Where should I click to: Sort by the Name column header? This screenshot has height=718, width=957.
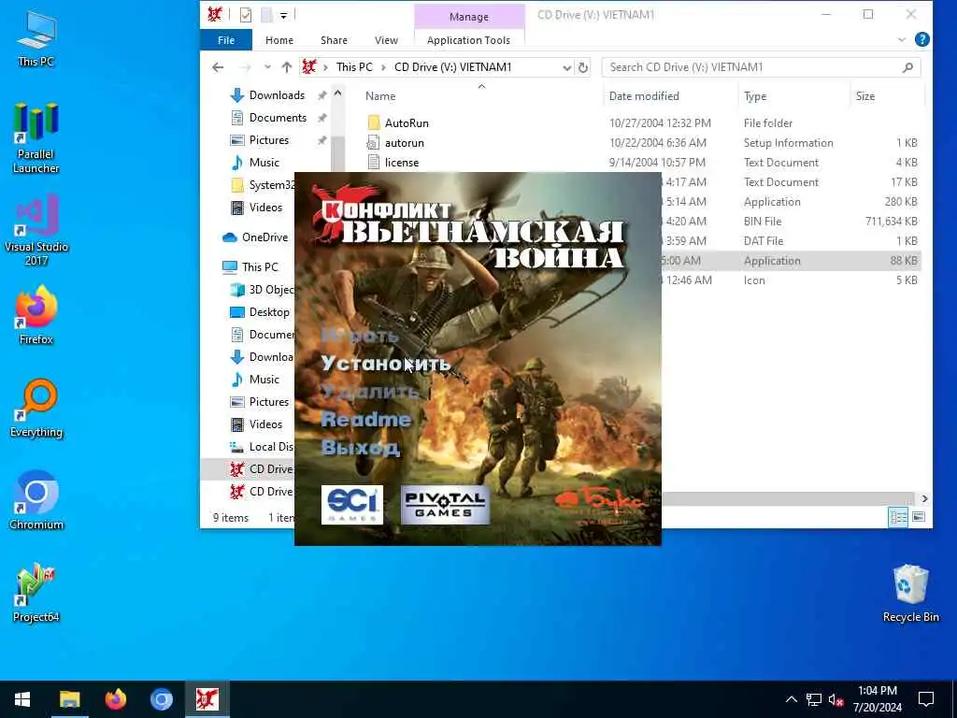pyautogui.click(x=380, y=96)
